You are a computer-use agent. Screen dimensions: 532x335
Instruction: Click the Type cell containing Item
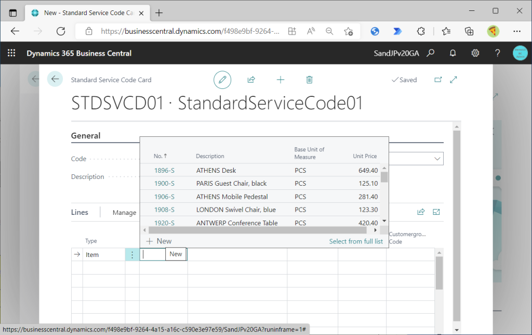(104, 254)
